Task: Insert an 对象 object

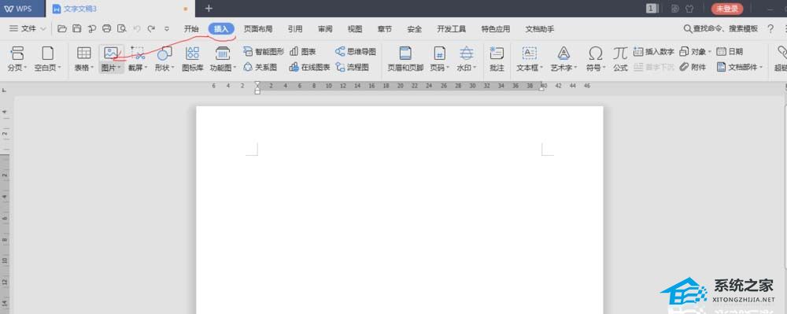Action: pyautogui.click(x=695, y=51)
